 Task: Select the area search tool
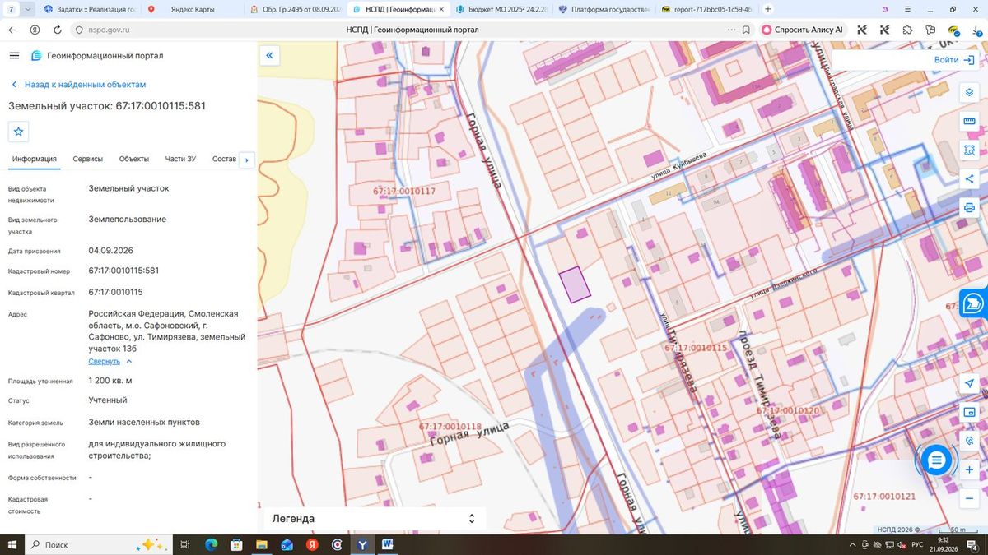[x=969, y=150]
